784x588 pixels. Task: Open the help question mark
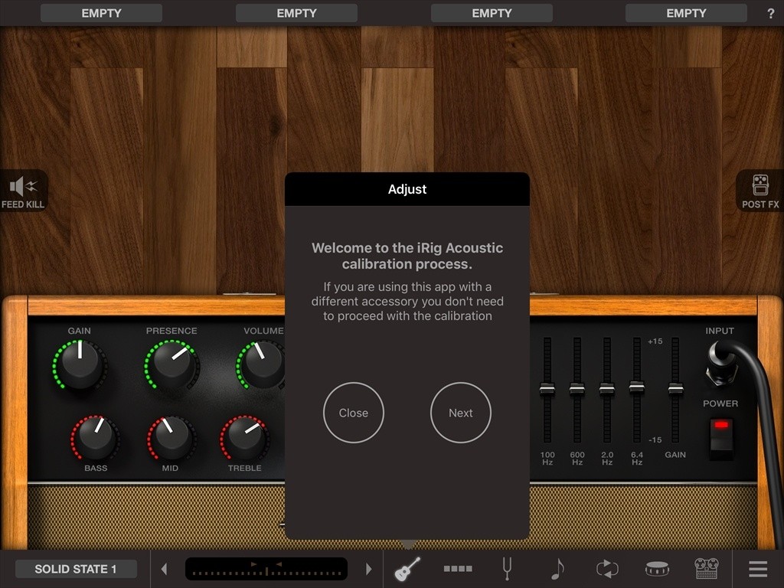(770, 14)
